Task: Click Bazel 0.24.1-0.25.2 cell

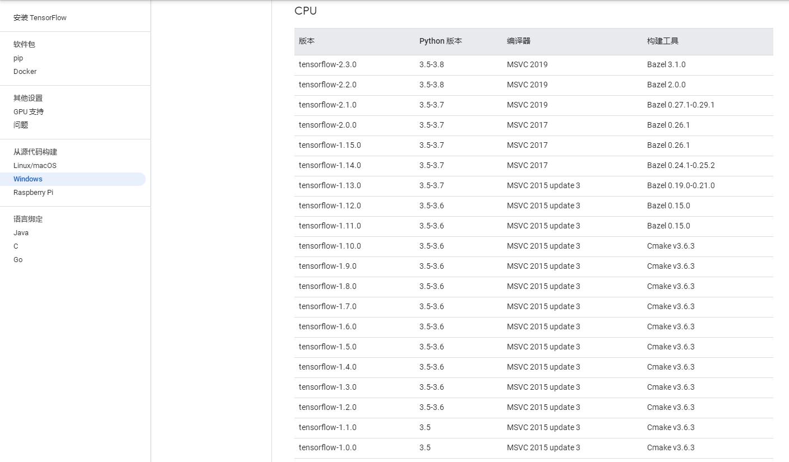Action: click(681, 165)
